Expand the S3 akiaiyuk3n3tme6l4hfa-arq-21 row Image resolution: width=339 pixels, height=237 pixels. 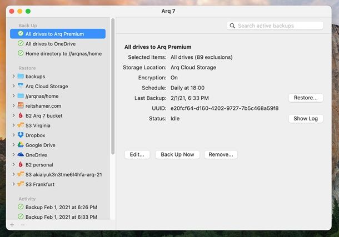click(13, 174)
